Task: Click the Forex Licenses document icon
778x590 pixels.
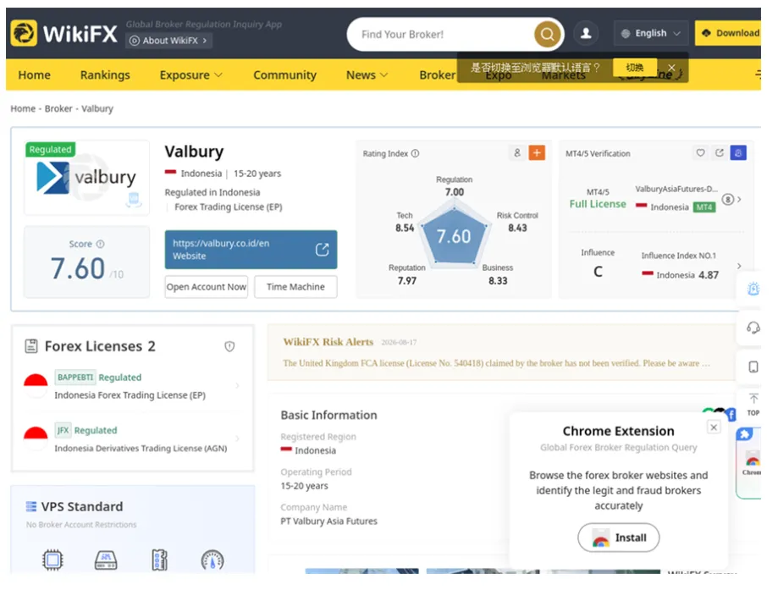Action: click(x=31, y=346)
